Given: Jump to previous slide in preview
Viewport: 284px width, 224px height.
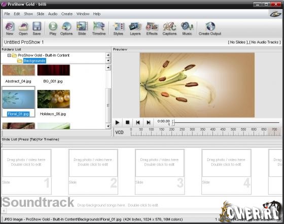Looking at the screenshot, I should pos(138,122).
